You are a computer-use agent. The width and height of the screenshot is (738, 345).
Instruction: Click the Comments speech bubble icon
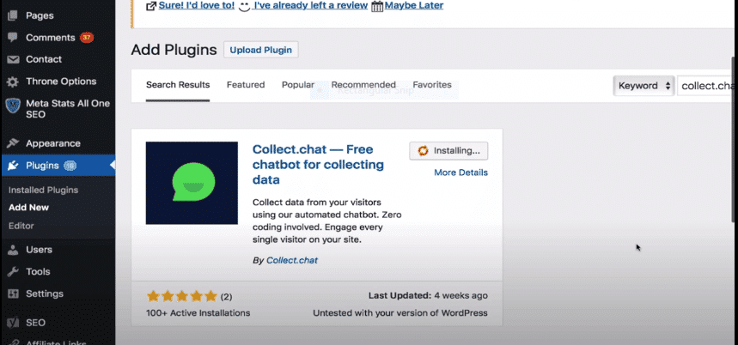click(x=13, y=38)
